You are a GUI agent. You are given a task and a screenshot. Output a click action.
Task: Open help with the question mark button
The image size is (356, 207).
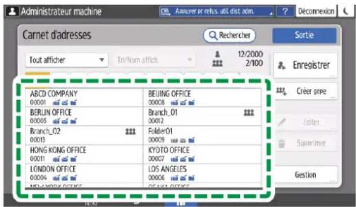pos(285,11)
